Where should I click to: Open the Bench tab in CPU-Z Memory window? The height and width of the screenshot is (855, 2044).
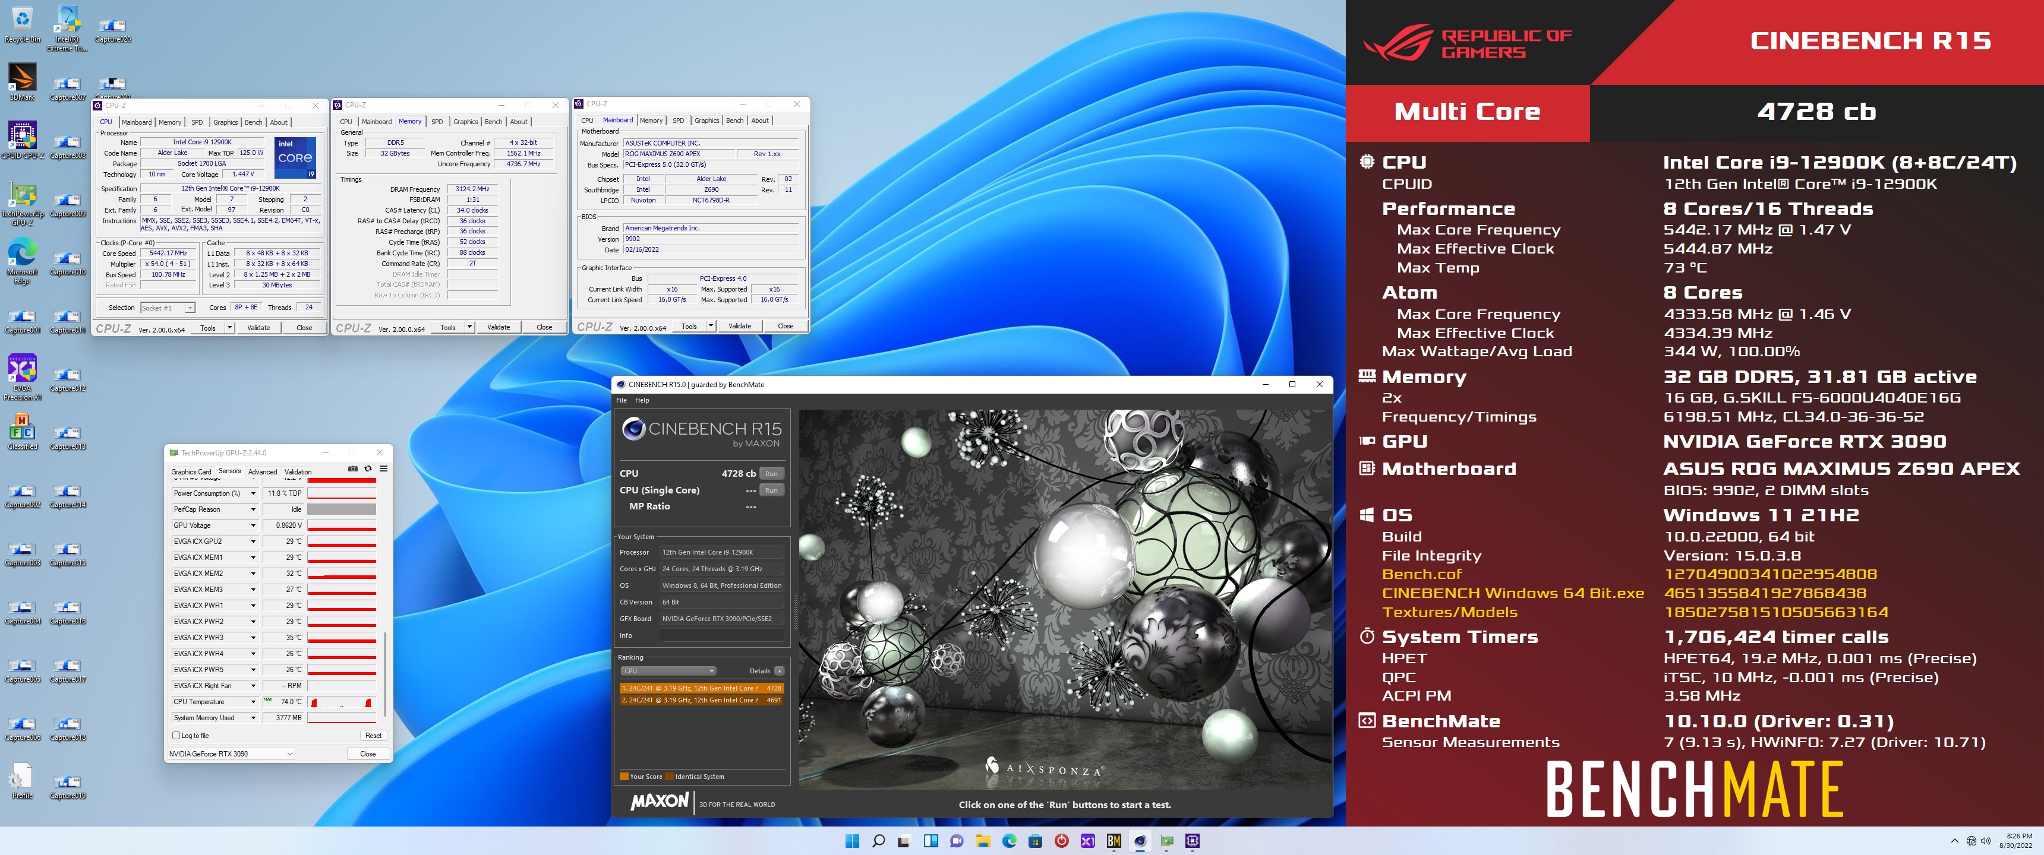494,121
